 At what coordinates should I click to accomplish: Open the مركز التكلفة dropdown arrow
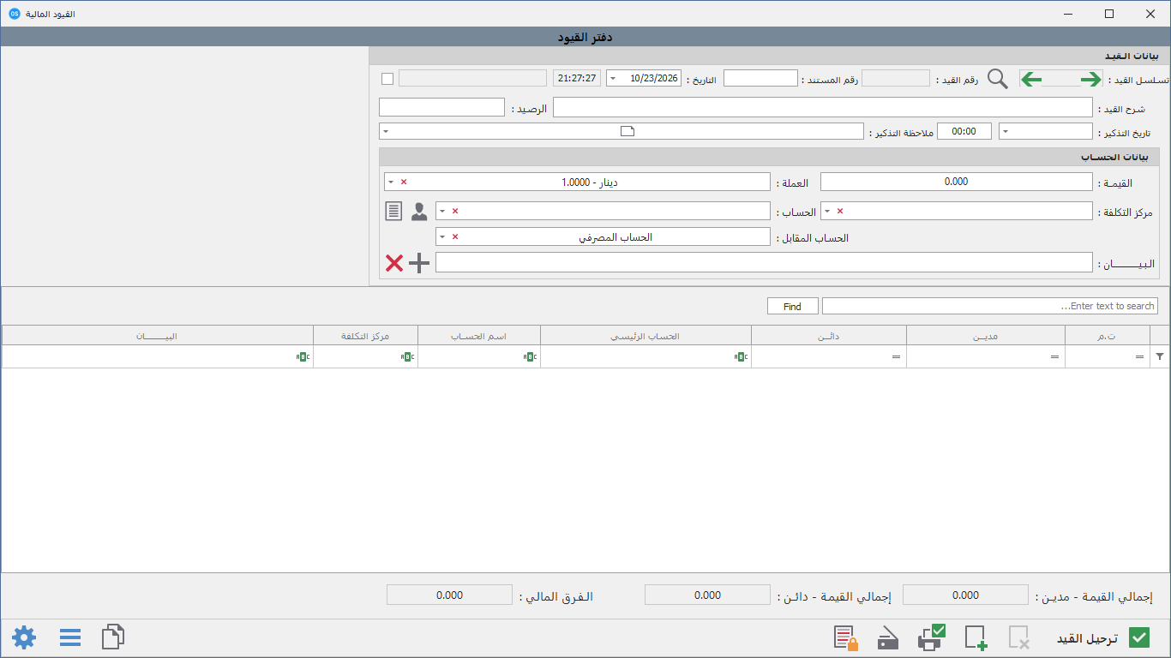827,212
